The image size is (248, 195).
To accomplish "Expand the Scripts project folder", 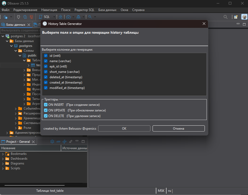I will click(3, 168).
